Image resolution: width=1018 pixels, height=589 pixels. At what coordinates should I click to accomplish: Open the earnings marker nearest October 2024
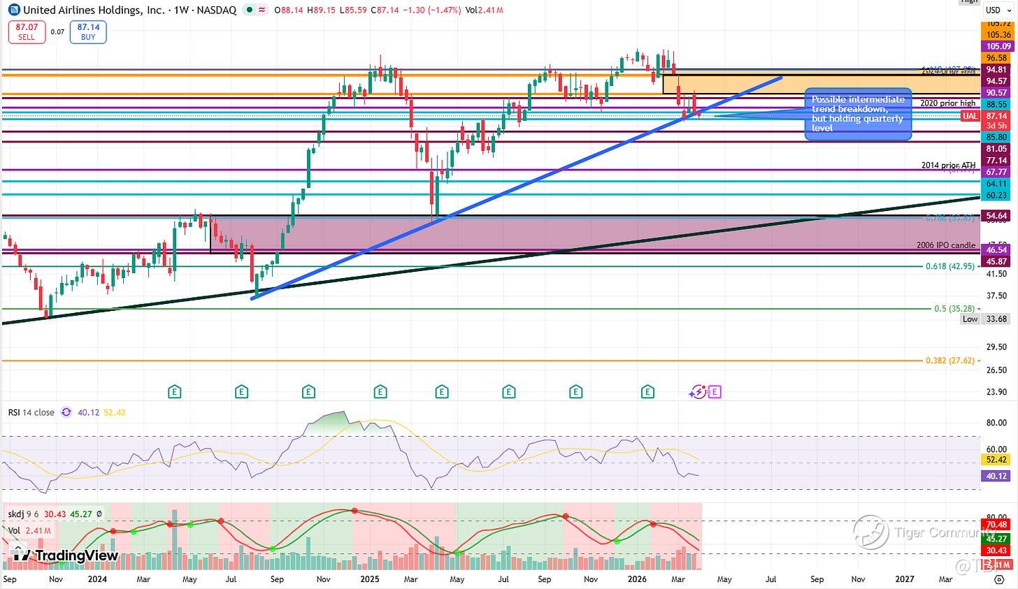click(x=308, y=392)
